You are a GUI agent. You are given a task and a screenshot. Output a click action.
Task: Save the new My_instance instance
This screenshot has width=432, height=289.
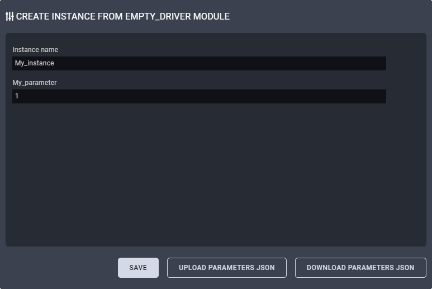tap(138, 268)
